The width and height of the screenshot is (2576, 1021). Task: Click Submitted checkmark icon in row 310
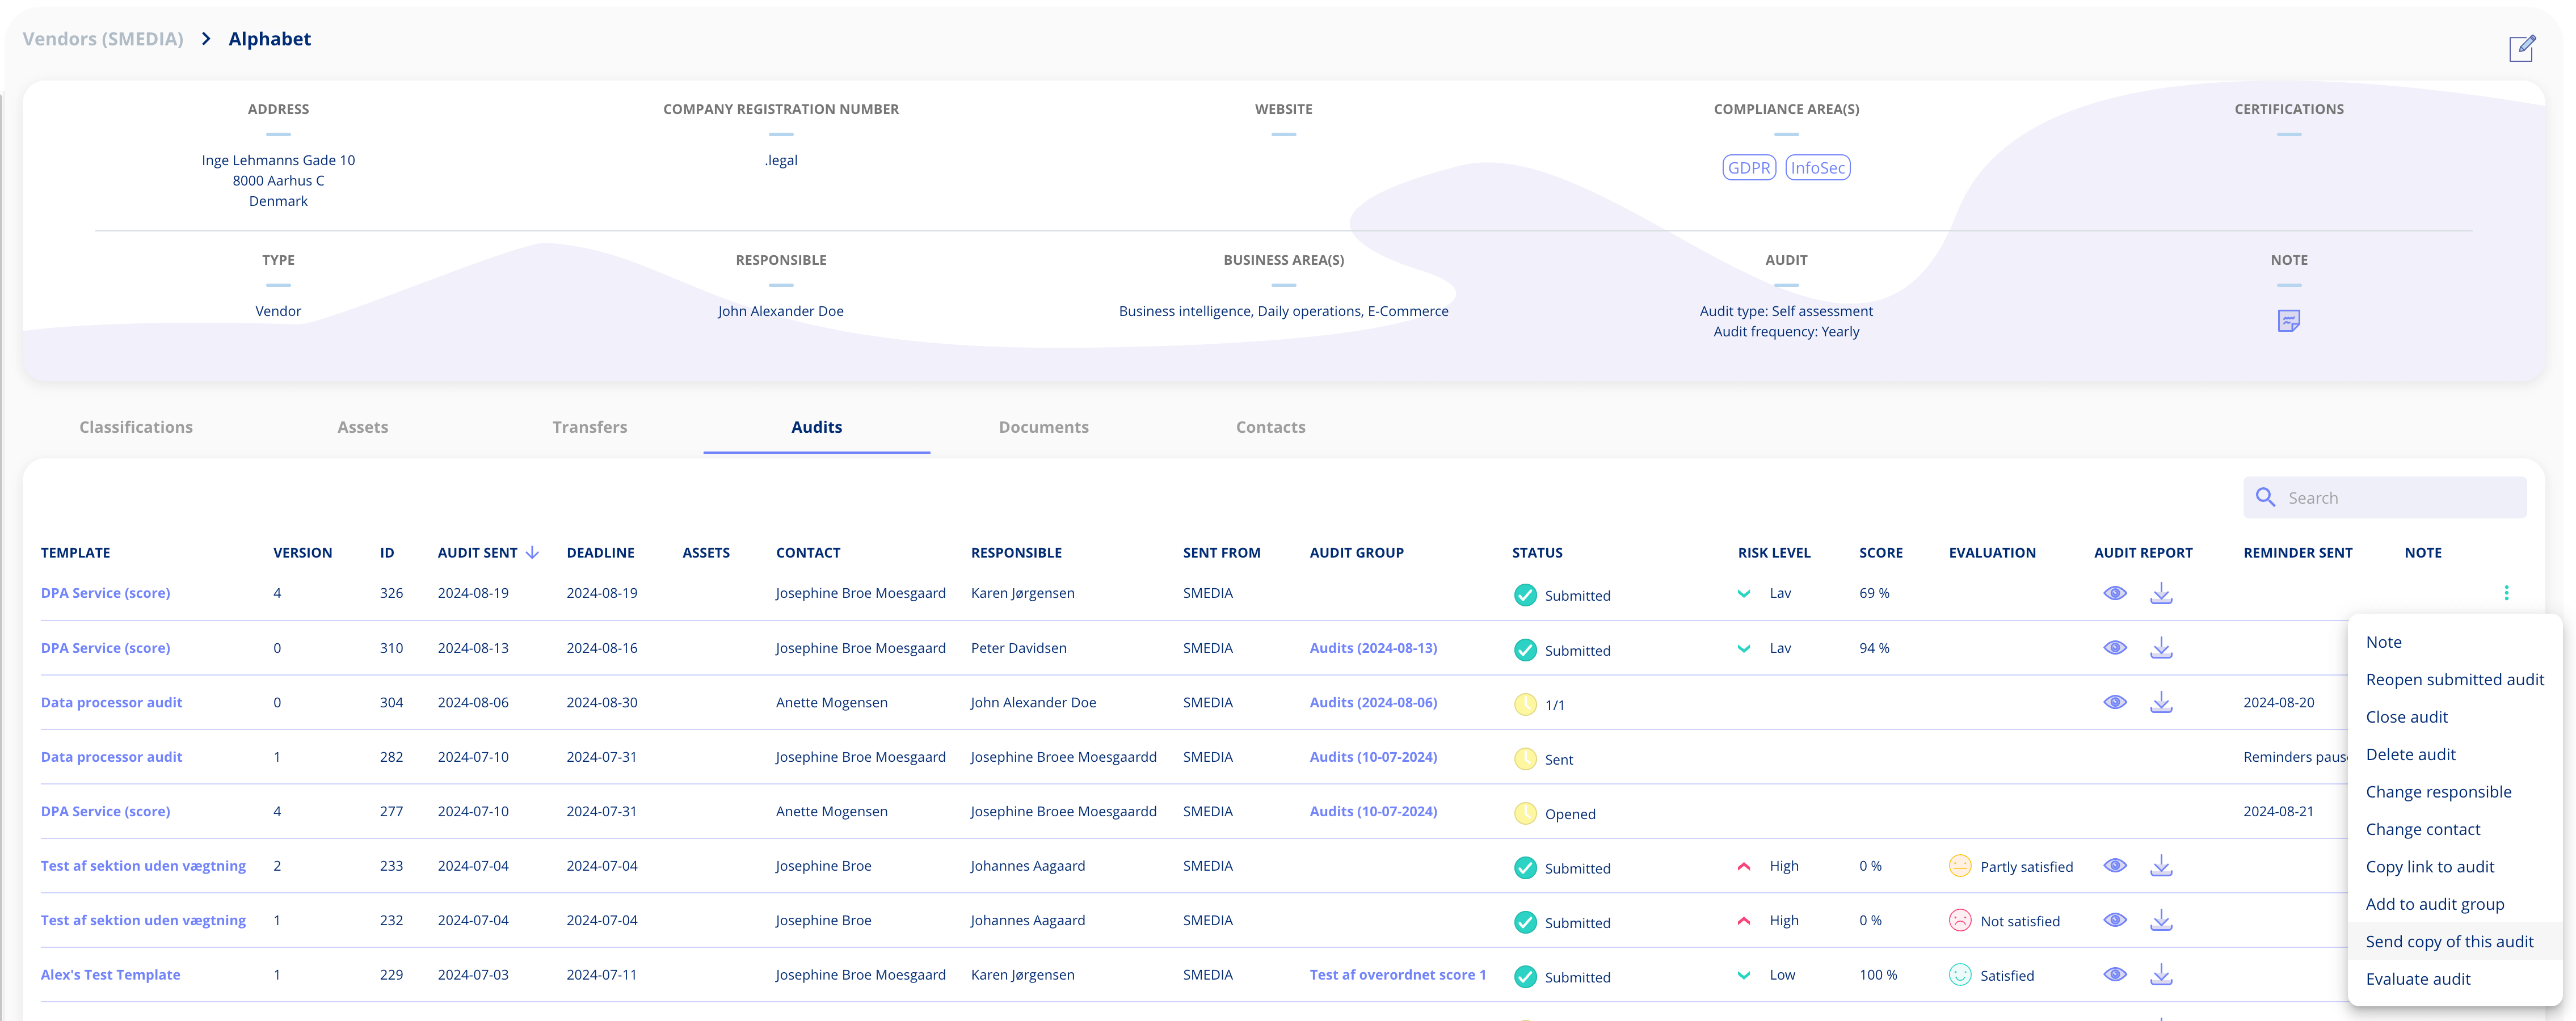click(1525, 650)
